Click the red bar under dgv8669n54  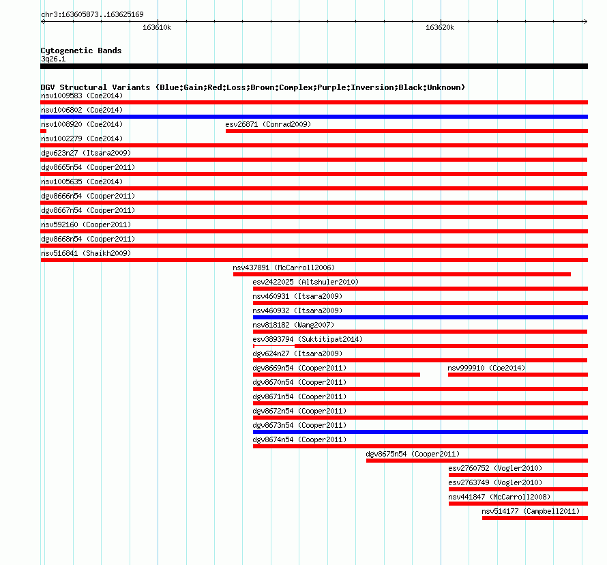click(x=336, y=375)
